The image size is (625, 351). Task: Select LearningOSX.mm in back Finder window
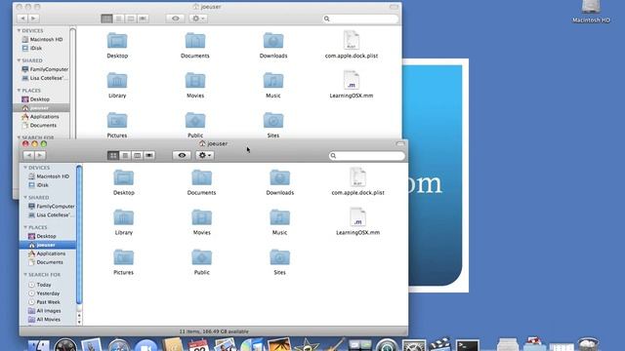coord(352,80)
